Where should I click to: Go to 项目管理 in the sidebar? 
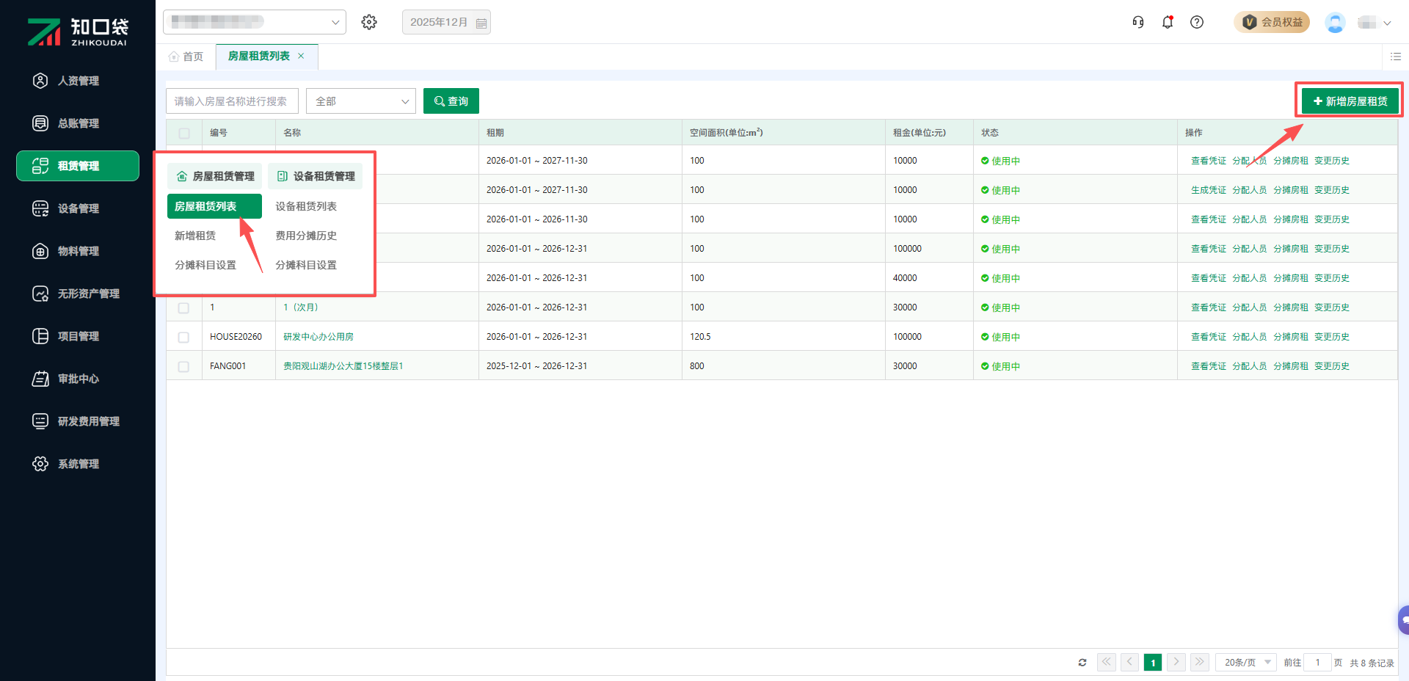78,336
